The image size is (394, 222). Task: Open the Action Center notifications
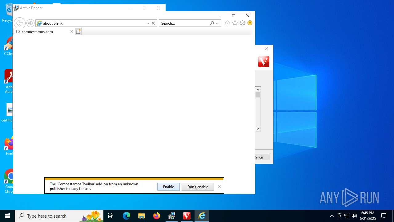point(384,216)
